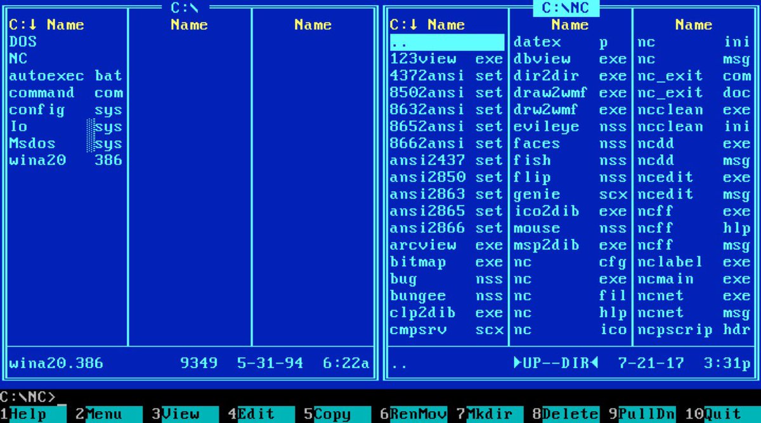Select the ncdd msg file
This screenshot has width=761, height=423.
[694, 160]
